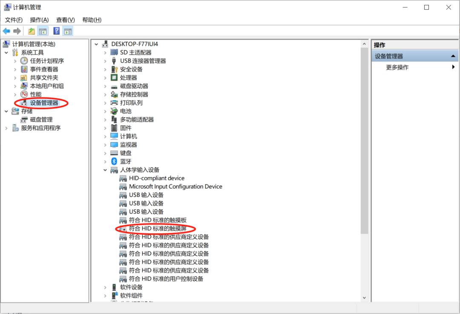The width and height of the screenshot is (460, 314).
Task: Open the 更多操作 submenu arrow
Action: coord(454,67)
